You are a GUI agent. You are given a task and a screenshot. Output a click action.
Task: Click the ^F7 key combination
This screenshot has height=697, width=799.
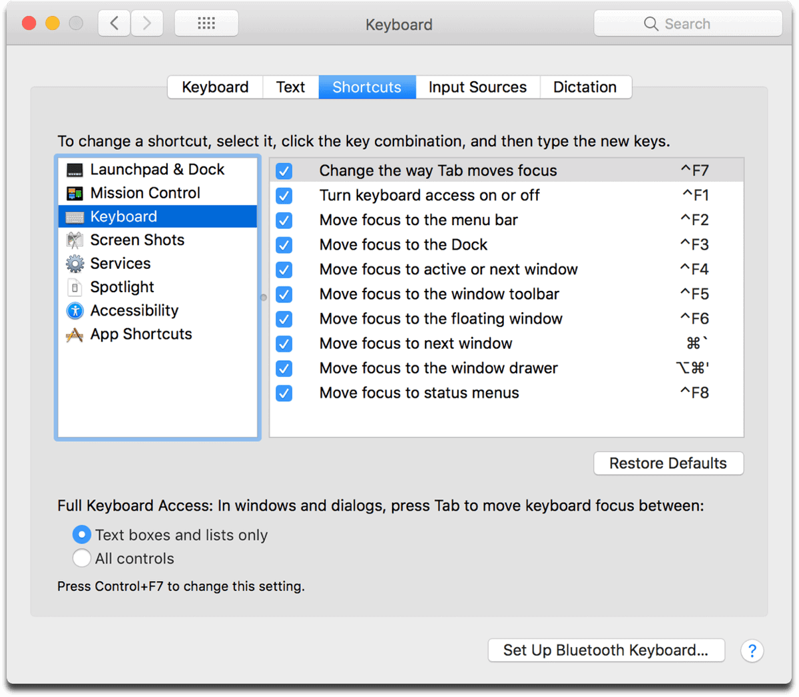coord(694,171)
